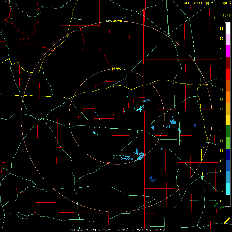Click the '2' legend value
Screen dimensions: 232x232
(222, 191)
